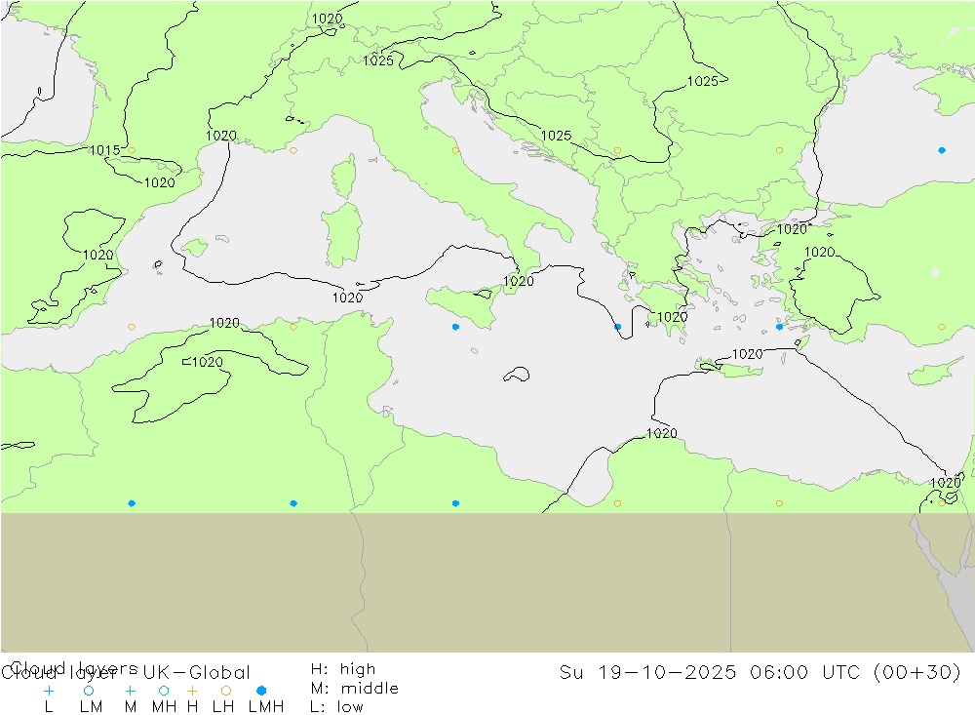Select the blue marker in the Ionian Sea off Greece
The width and height of the screenshot is (975, 715).
tap(617, 327)
